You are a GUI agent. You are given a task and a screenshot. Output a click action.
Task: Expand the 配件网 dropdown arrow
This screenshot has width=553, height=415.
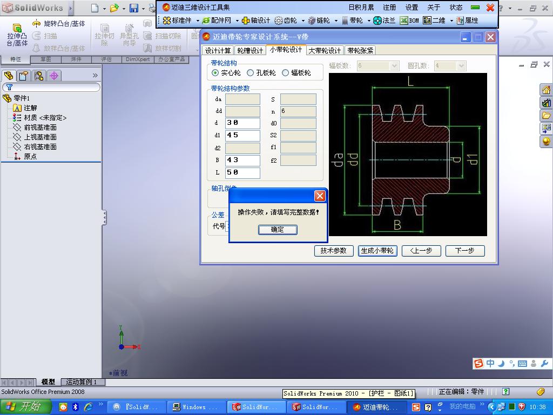tap(237, 21)
